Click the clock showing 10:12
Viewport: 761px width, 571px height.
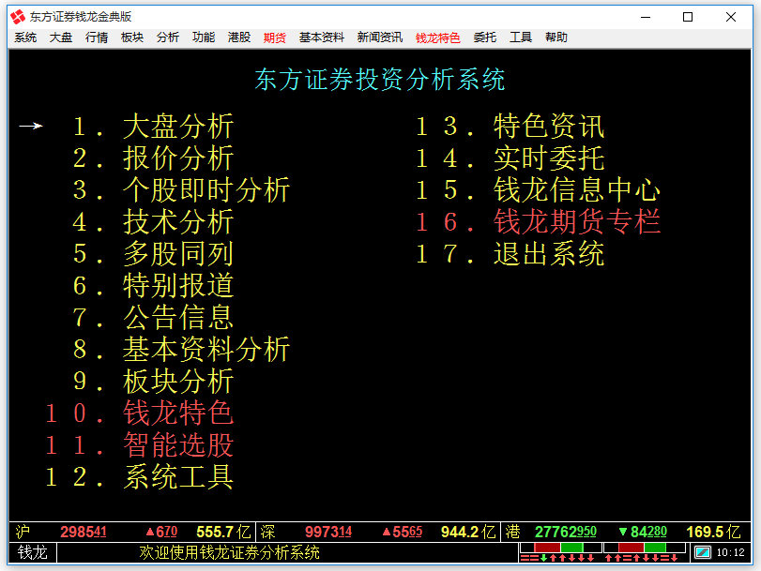pos(730,552)
